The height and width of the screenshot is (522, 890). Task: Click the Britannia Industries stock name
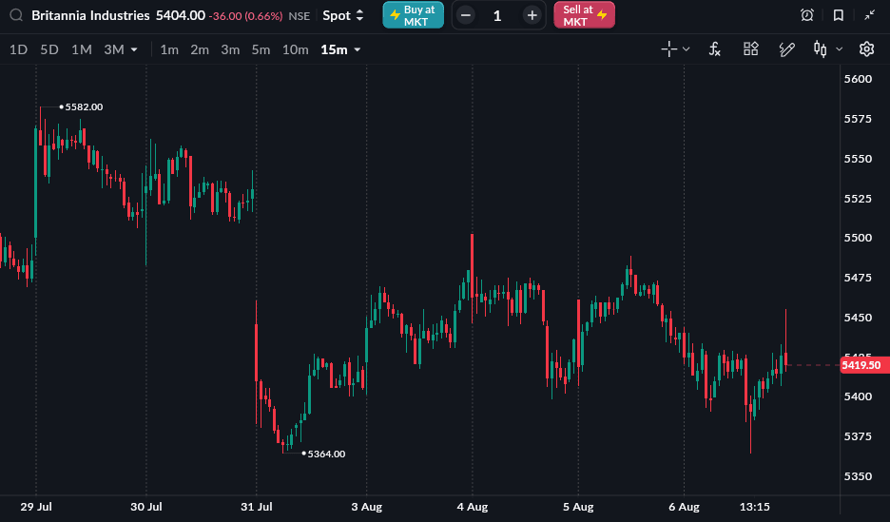pyautogui.click(x=91, y=15)
